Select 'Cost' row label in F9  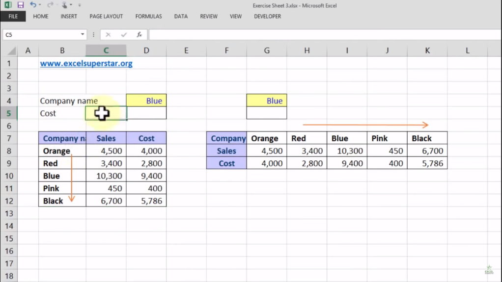click(226, 163)
